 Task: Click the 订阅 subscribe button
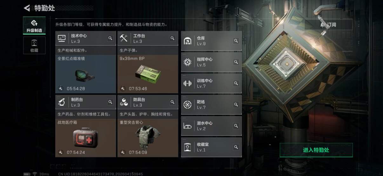[328, 24]
